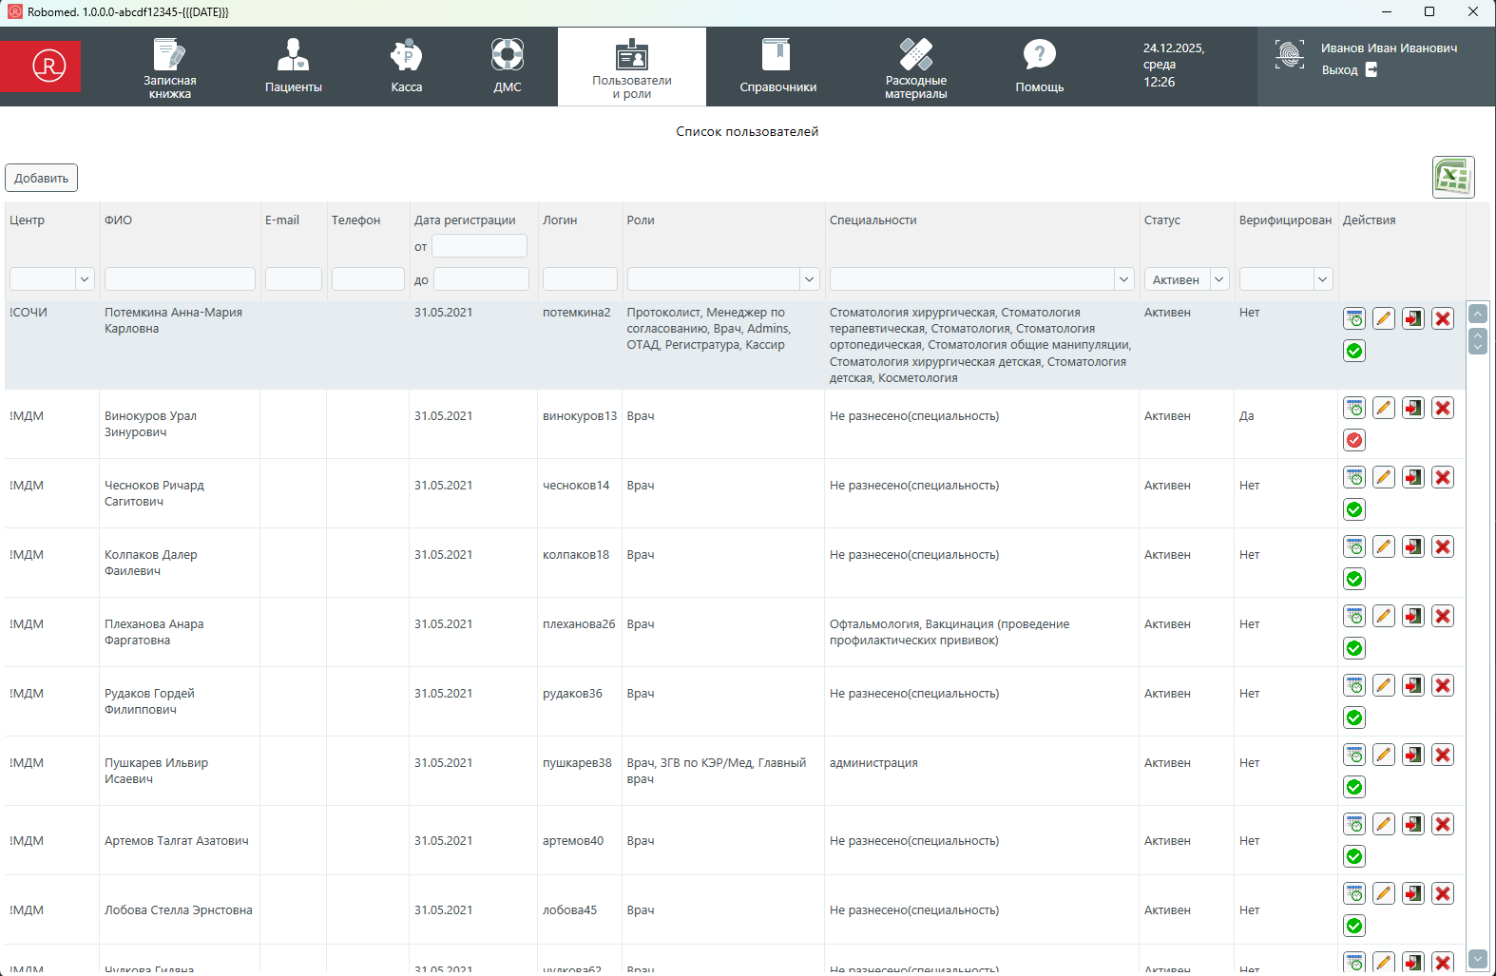Toggle green verification check for Пушкарев Ильвир
Viewport: 1496px width, 976px height.
(1354, 787)
